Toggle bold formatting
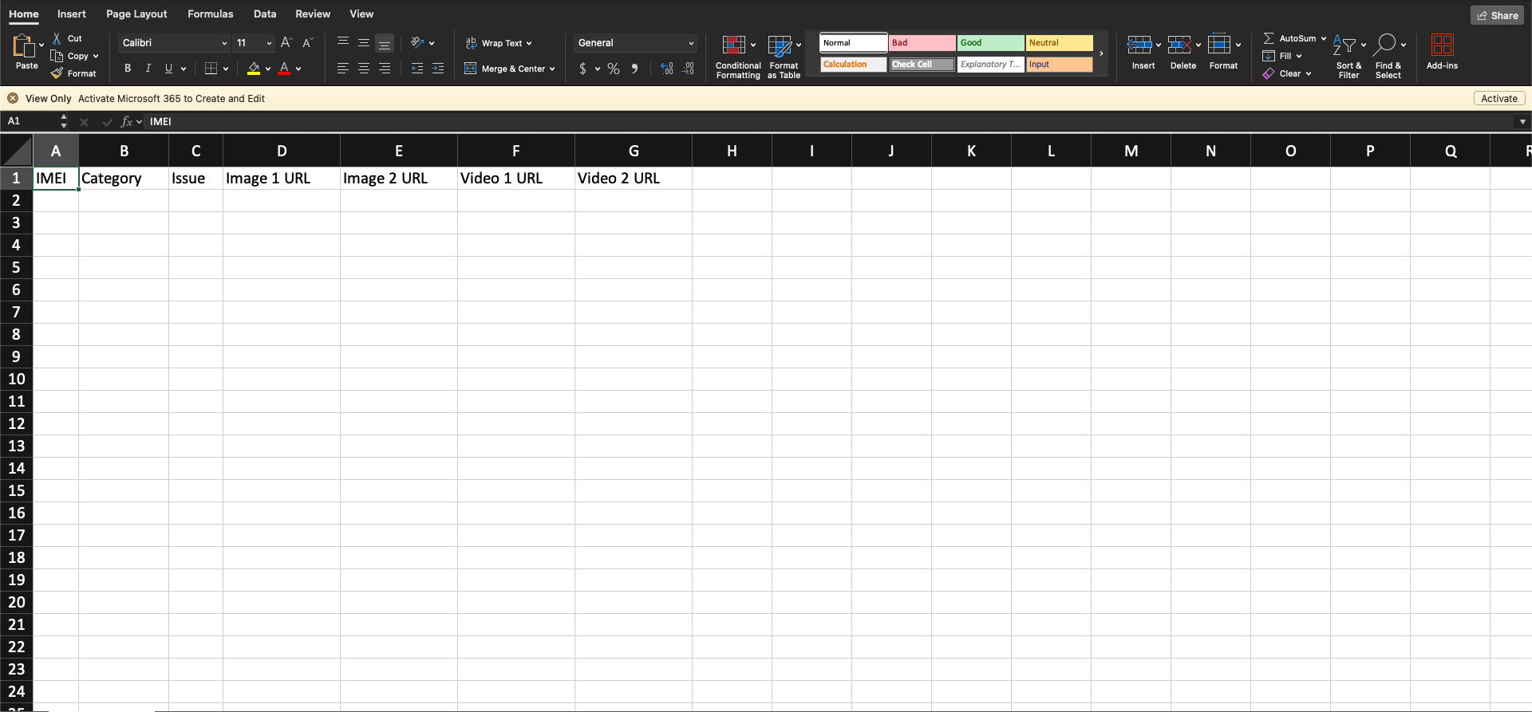This screenshot has width=1532, height=712. pyautogui.click(x=128, y=69)
